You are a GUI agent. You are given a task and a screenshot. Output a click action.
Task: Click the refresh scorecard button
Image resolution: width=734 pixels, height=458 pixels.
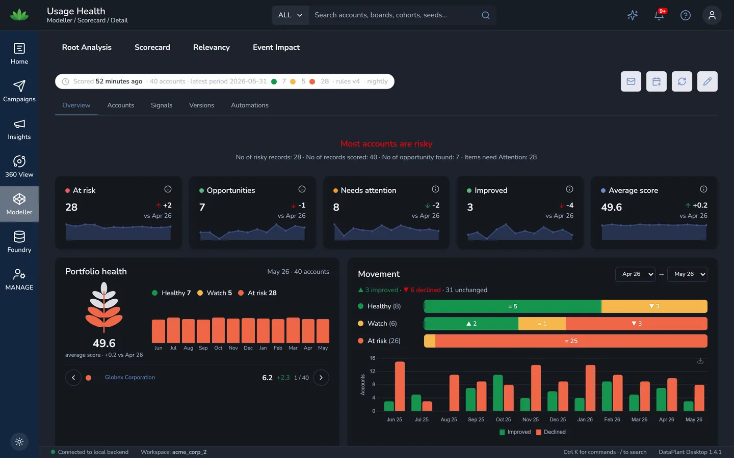tap(682, 81)
